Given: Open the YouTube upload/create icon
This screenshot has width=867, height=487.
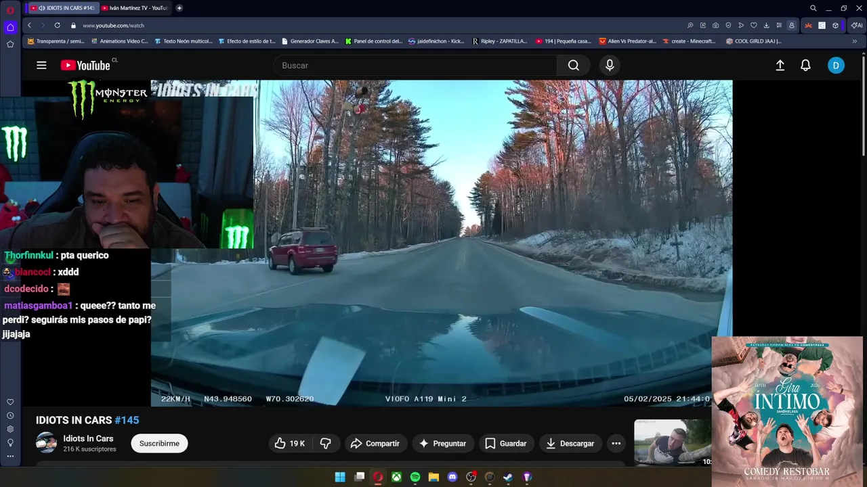Looking at the screenshot, I should tap(780, 66).
